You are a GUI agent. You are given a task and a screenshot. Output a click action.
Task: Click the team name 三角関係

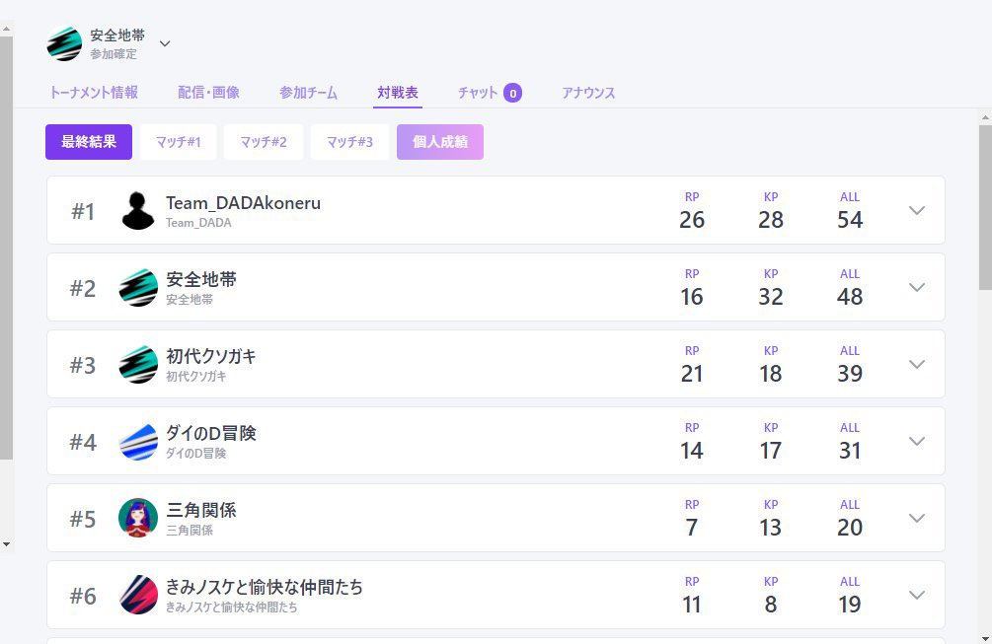(201, 510)
